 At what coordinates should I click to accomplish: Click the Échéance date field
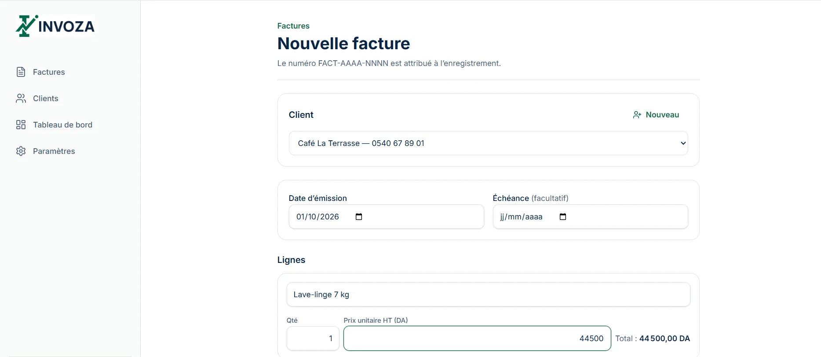pos(590,217)
